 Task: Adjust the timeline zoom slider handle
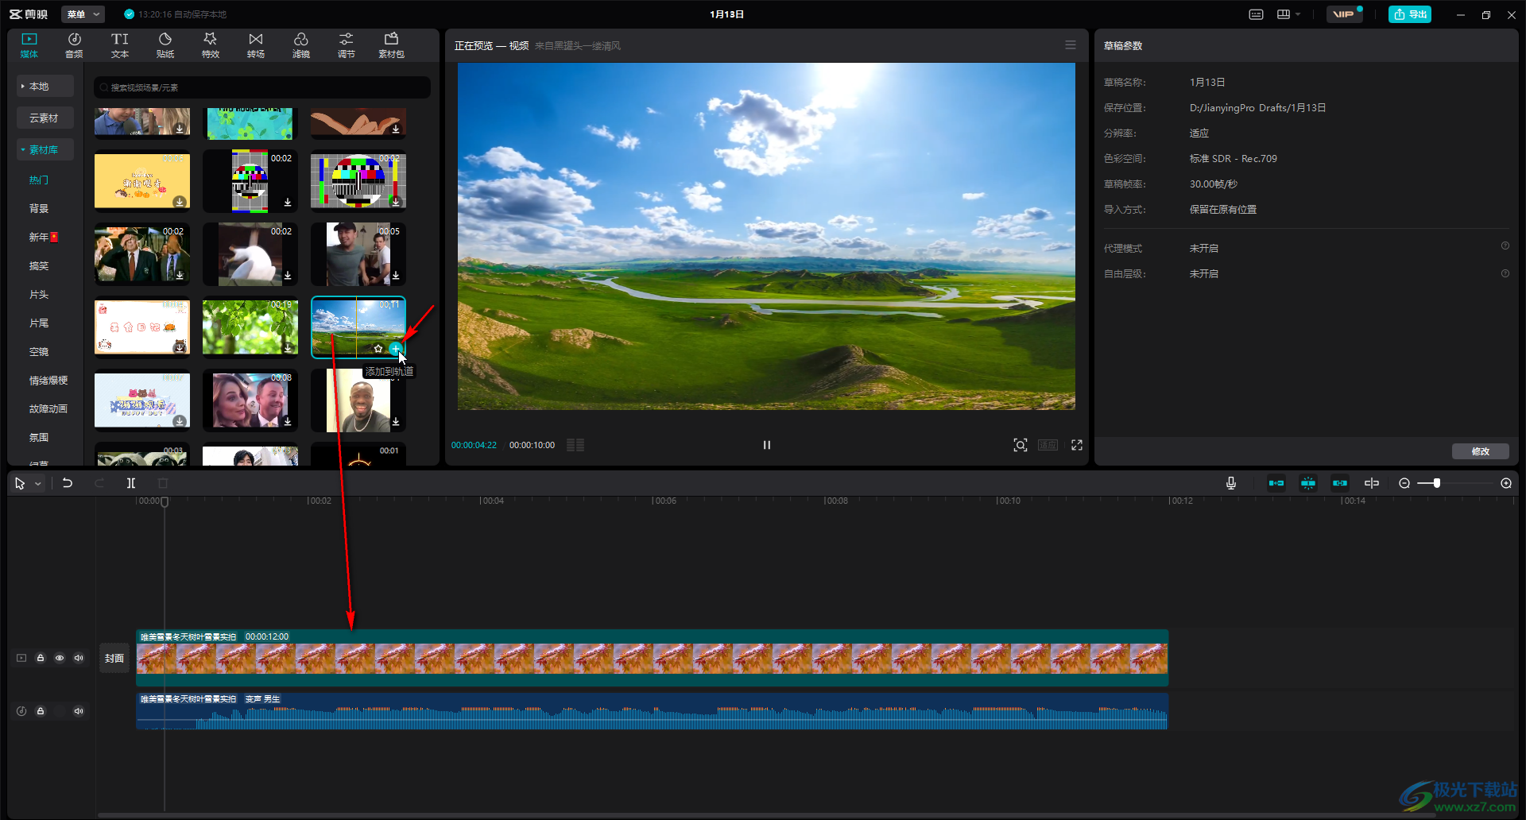[1437, 483]
